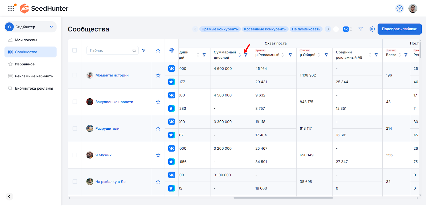Open table settings gear icon

click(x=372, y=29)
